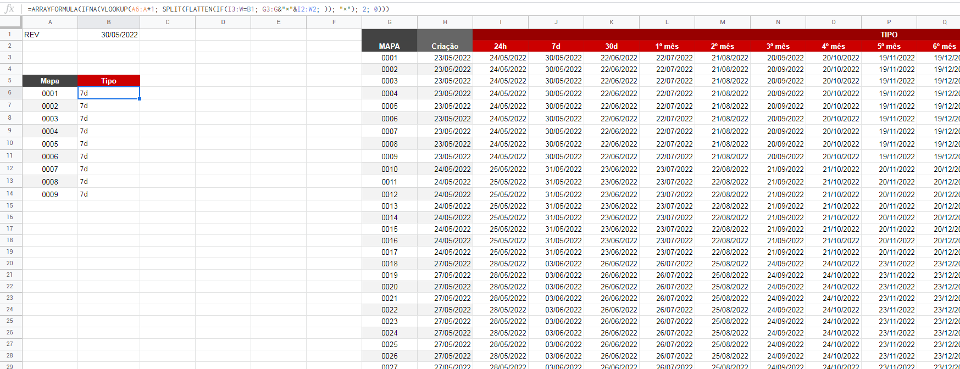960x369 pixels.
Task: Click Mapa cell 0009 in column A
Action: [x=50, y=194]
